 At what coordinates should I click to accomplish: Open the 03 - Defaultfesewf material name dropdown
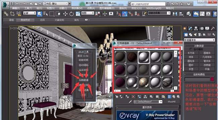click(x=148, y=102)
